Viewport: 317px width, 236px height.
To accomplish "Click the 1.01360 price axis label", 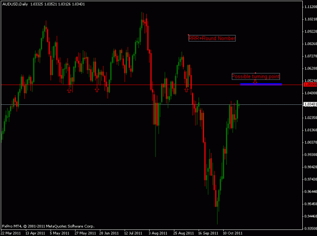I will 310,130.
